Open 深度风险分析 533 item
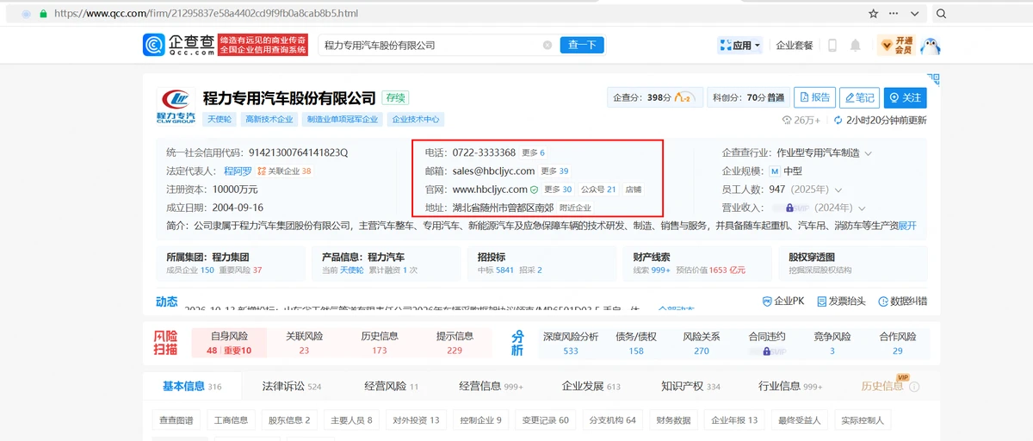Screen dimensions: 1033x441 (571, 343)
